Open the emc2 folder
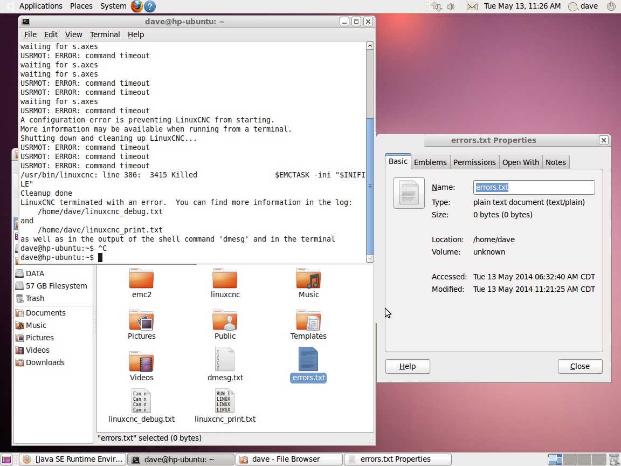 [141, 284]
